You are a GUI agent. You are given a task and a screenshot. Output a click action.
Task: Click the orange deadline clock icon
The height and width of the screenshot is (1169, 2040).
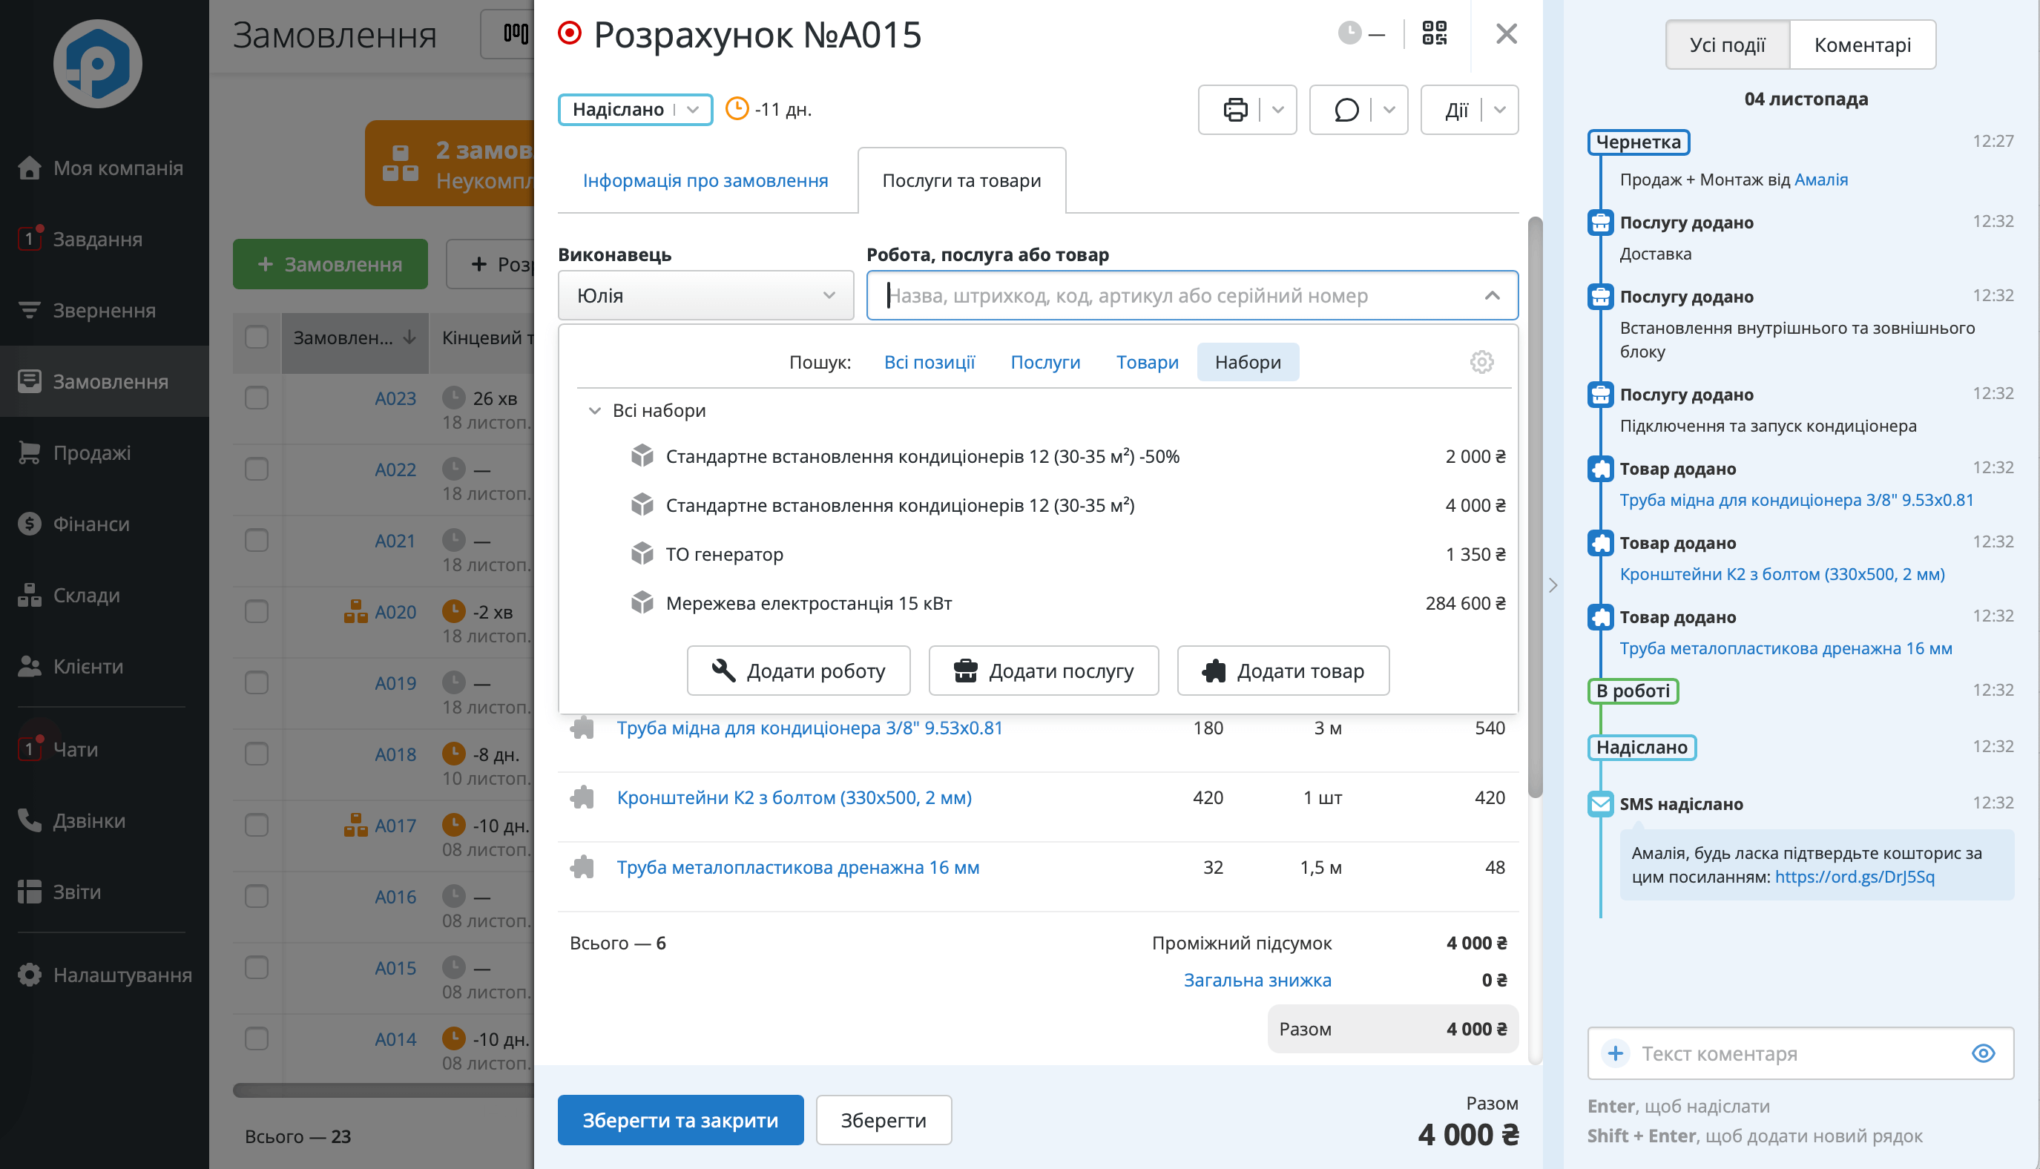[x=736, y=109]
